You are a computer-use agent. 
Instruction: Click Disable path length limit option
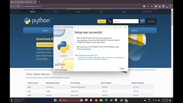click(x=87, y=56)
